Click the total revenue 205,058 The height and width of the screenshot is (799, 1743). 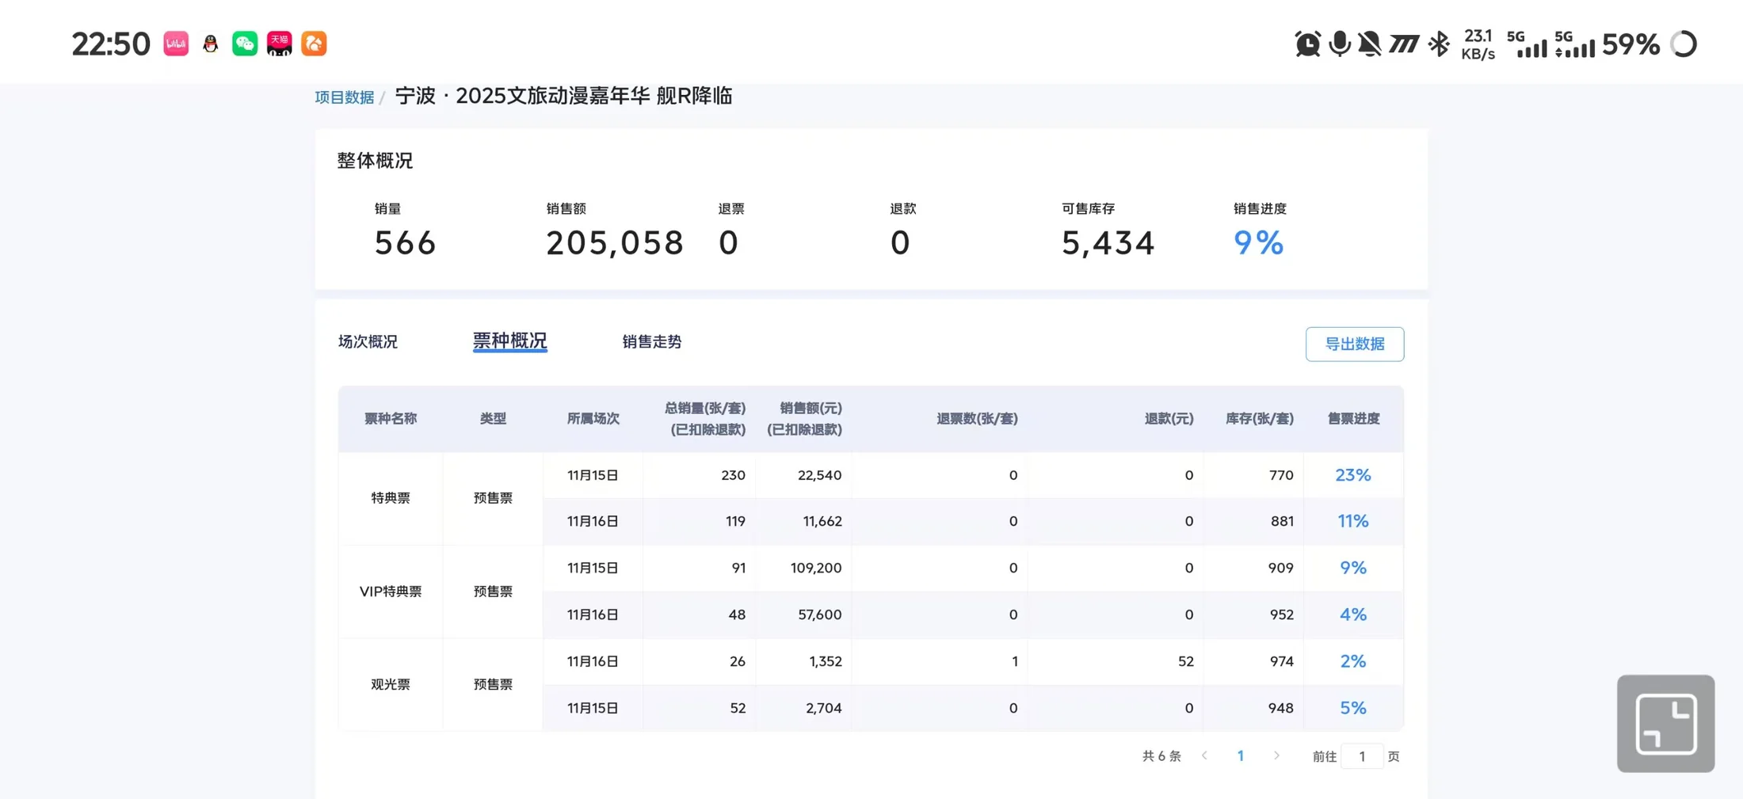(x=615, y=243)
